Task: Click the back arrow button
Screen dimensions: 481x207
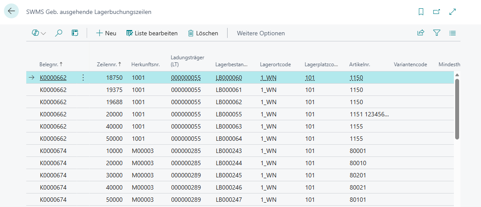Action: pyautogui.click(x=11, y=12)
